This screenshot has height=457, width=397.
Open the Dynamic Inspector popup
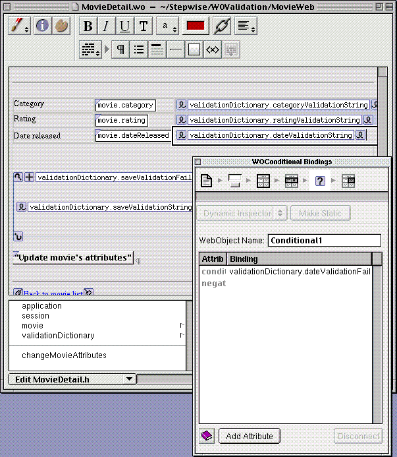pyautogui.click(x=242, y=214)
